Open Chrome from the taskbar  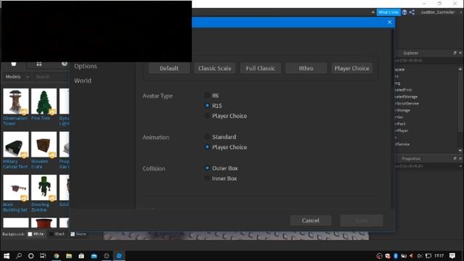(x=57, y=256)
